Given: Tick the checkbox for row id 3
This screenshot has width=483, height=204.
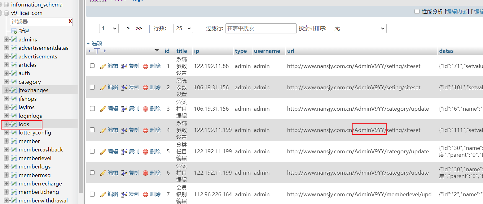Looking at the screenshot, I should [92, 108].
